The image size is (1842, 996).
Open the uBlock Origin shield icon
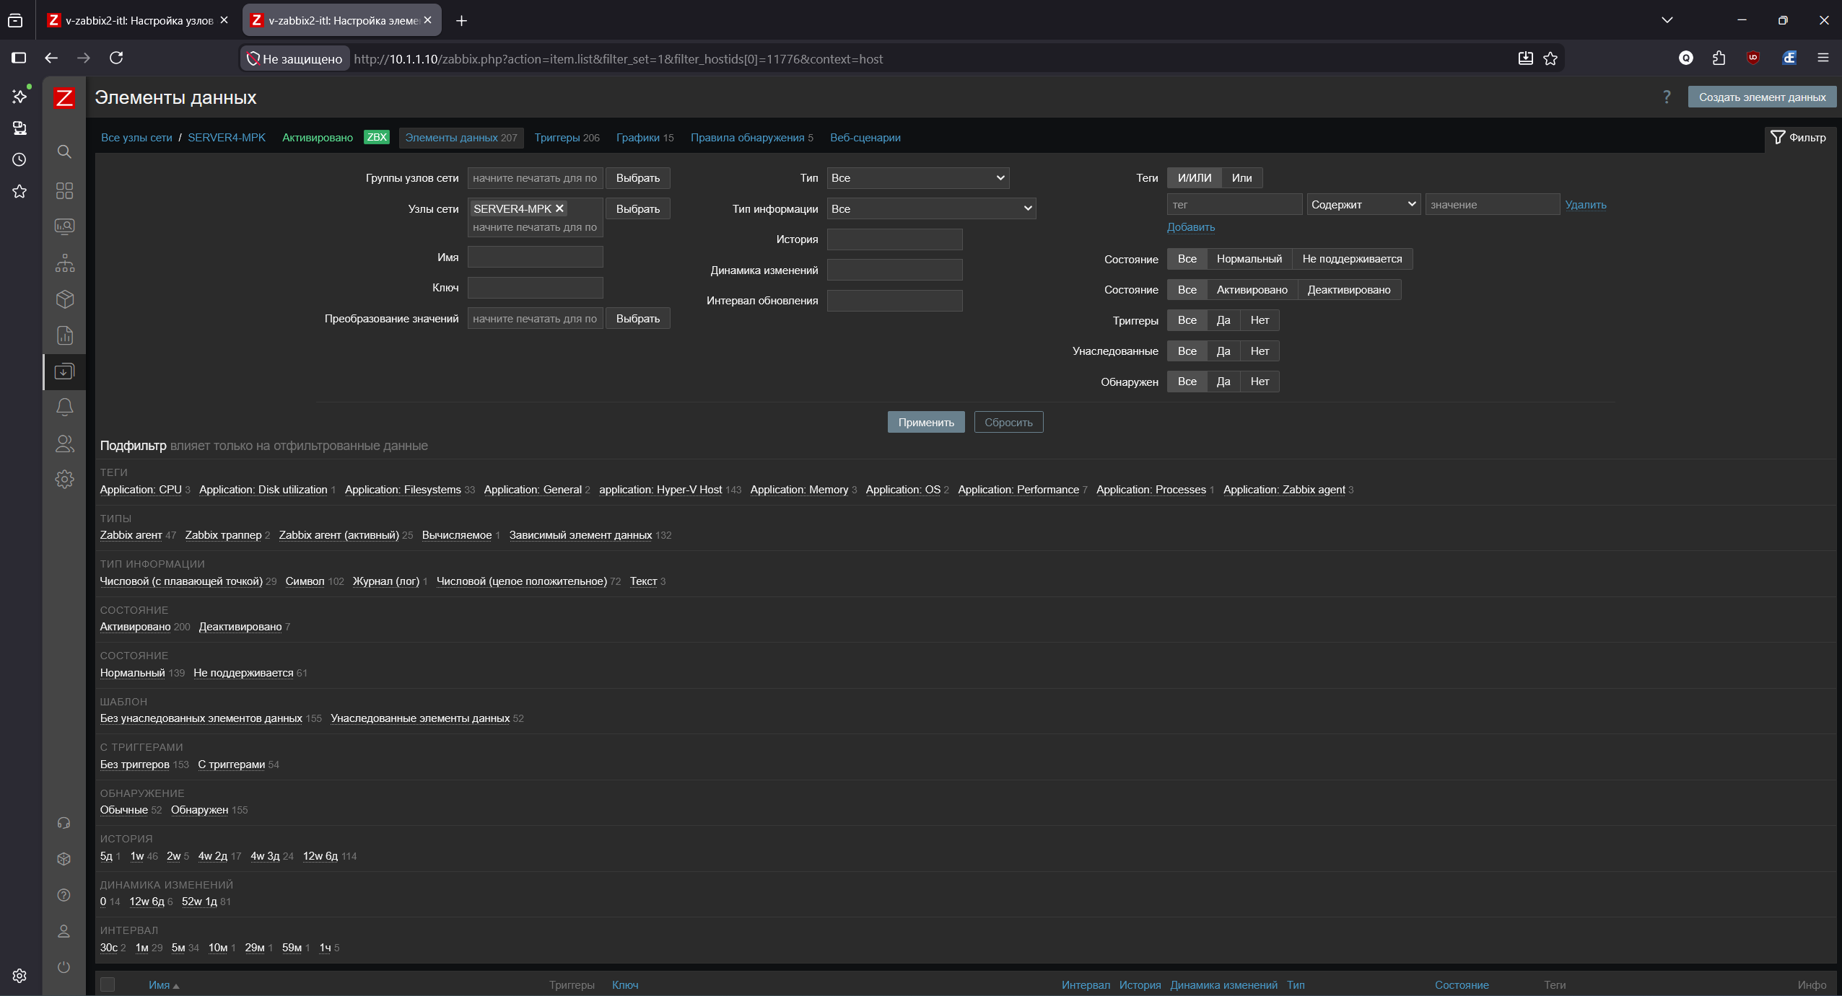(x=1753, y=58)
